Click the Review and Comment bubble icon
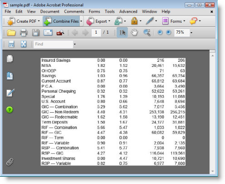 coord(193,21)
